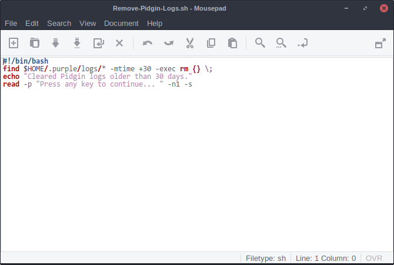Click the -mtime option text
Screen dimensions: 394x265
click(x=122, y=69)
